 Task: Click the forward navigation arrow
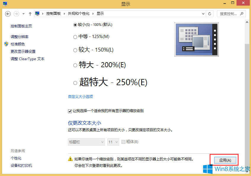pos(16,14)
